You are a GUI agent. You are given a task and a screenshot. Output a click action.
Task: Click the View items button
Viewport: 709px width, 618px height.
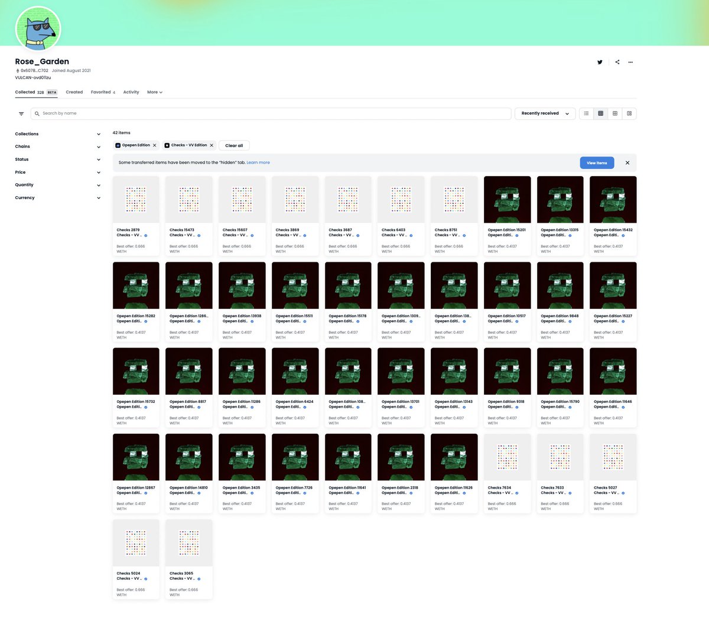pyautogui.click(x=597, y=162)
